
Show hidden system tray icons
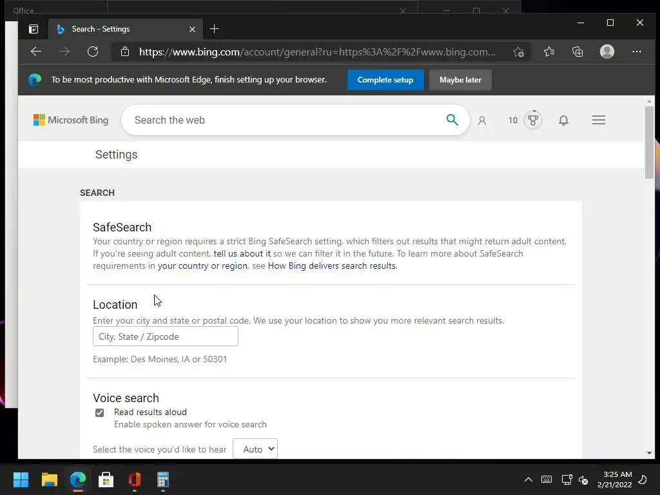coord(529,480)
